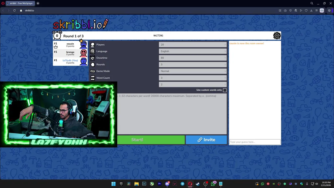Open Premiere Pro from taskbar
This screenshot has width=334, height=188.
pos(159,184)
